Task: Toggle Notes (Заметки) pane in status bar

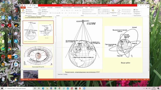Action: pyautogui.click(x=105, y=79)
